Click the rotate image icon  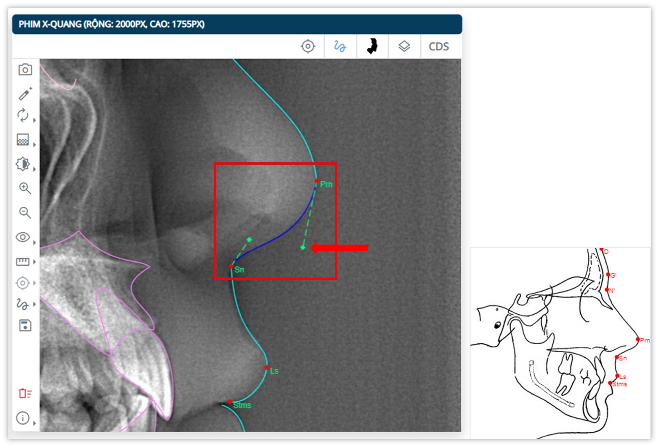pyautogui.click(x=23, y=115)
